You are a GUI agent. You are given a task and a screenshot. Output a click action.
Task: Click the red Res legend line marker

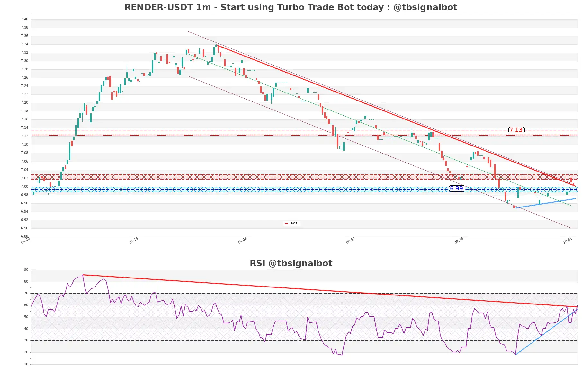[287, 223]
